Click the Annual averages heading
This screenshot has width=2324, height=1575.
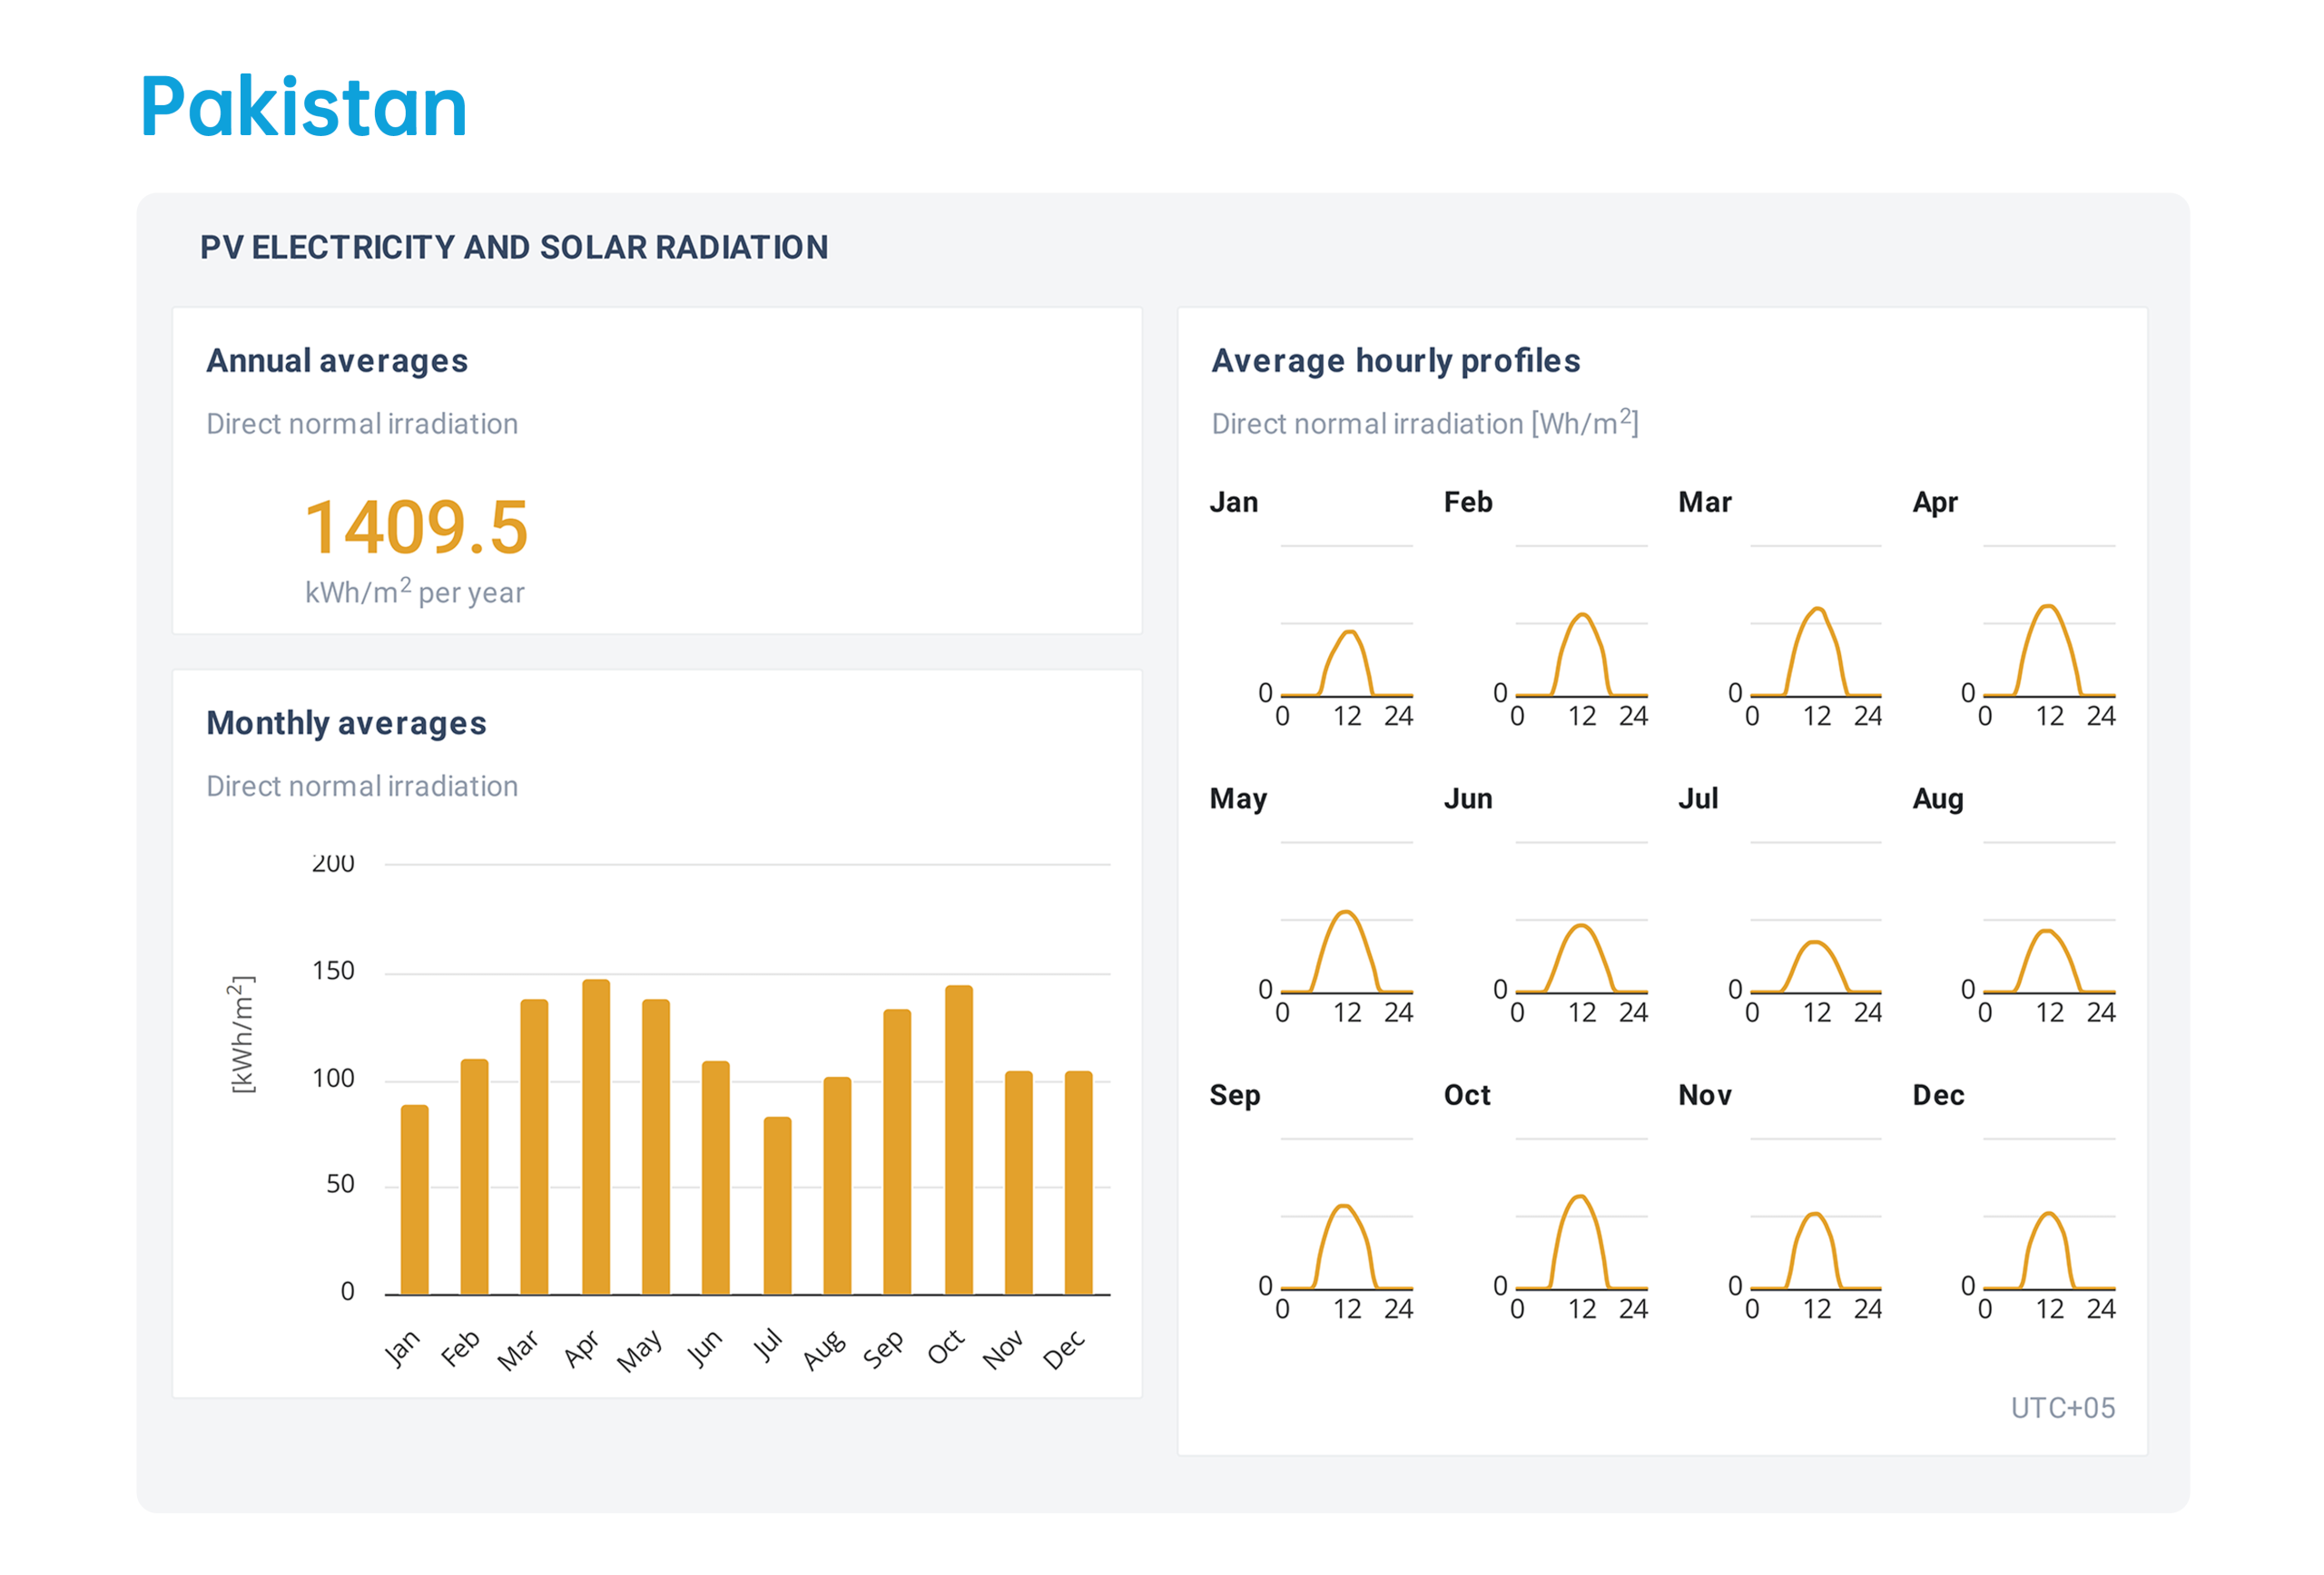tap(337, 361)
